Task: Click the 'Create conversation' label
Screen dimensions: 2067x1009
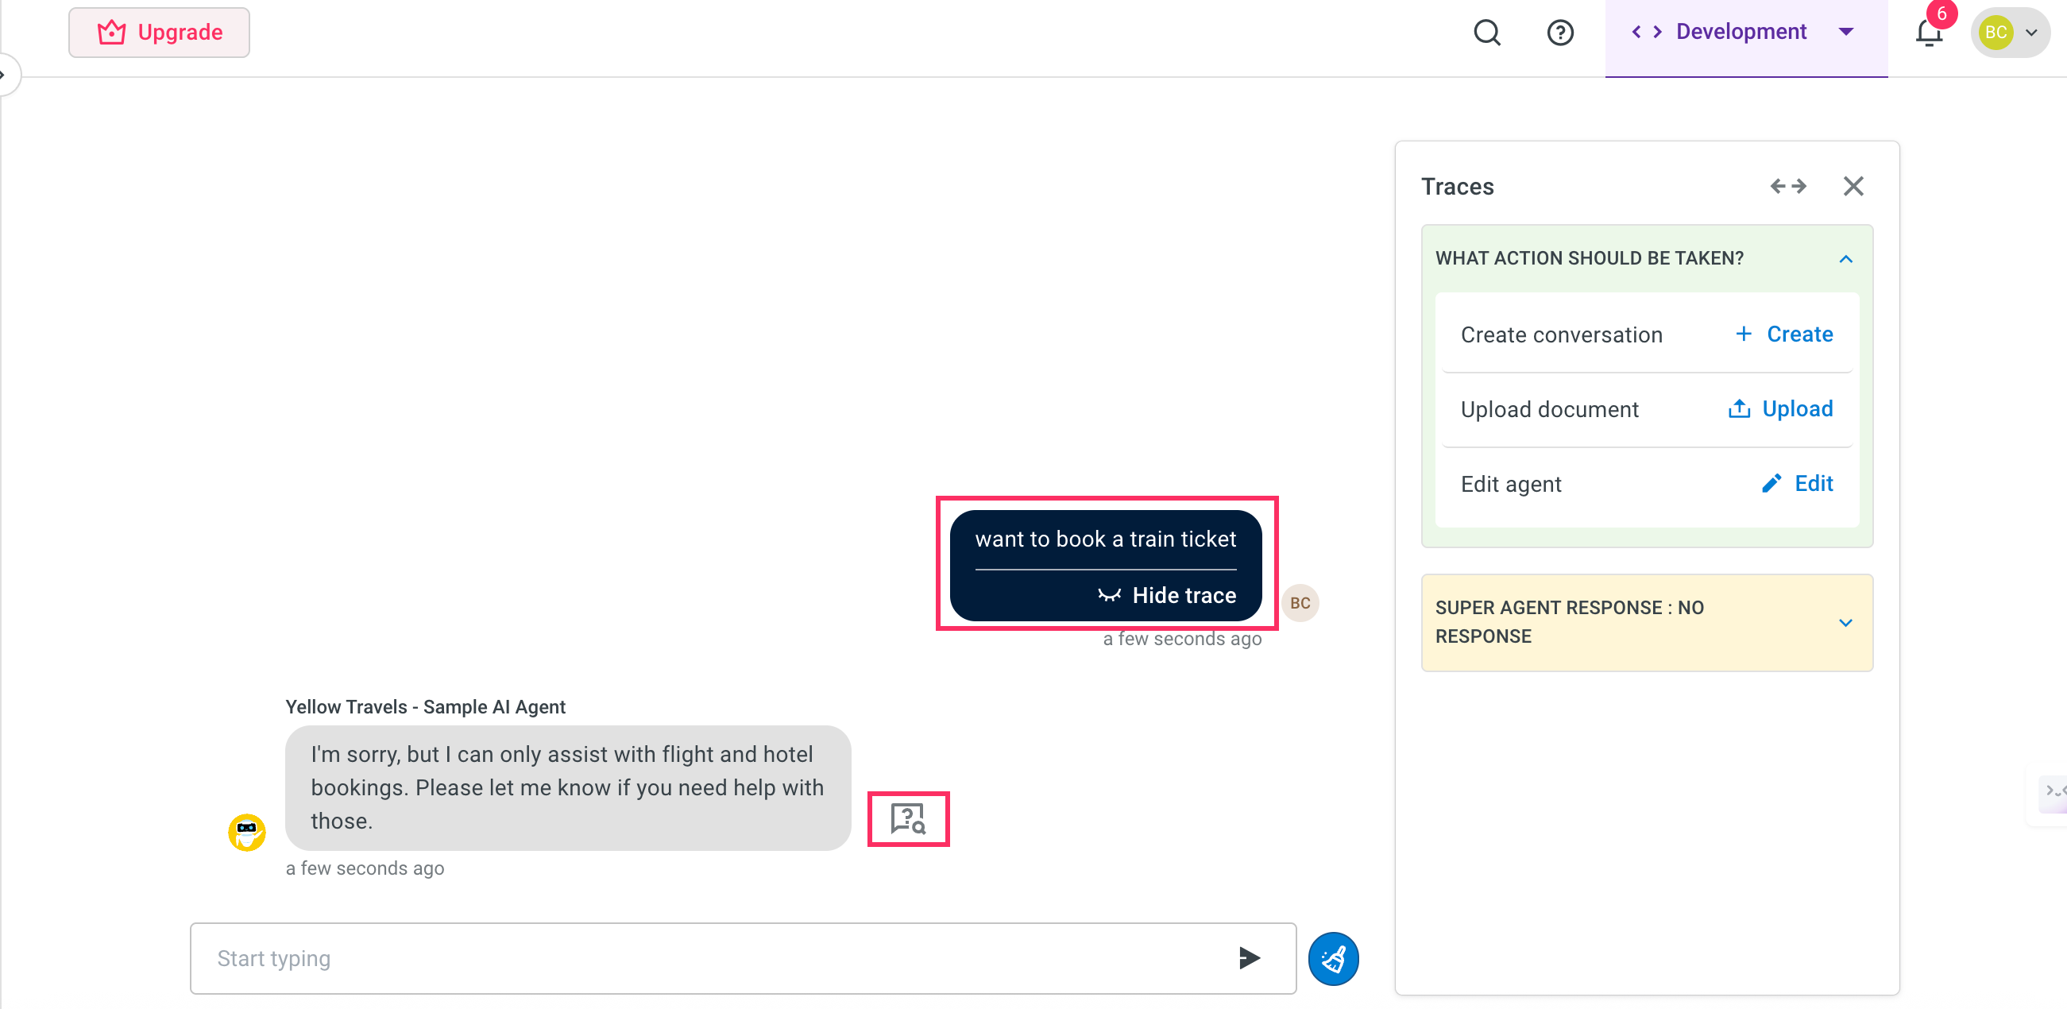Action: [x=1562, y=334]
